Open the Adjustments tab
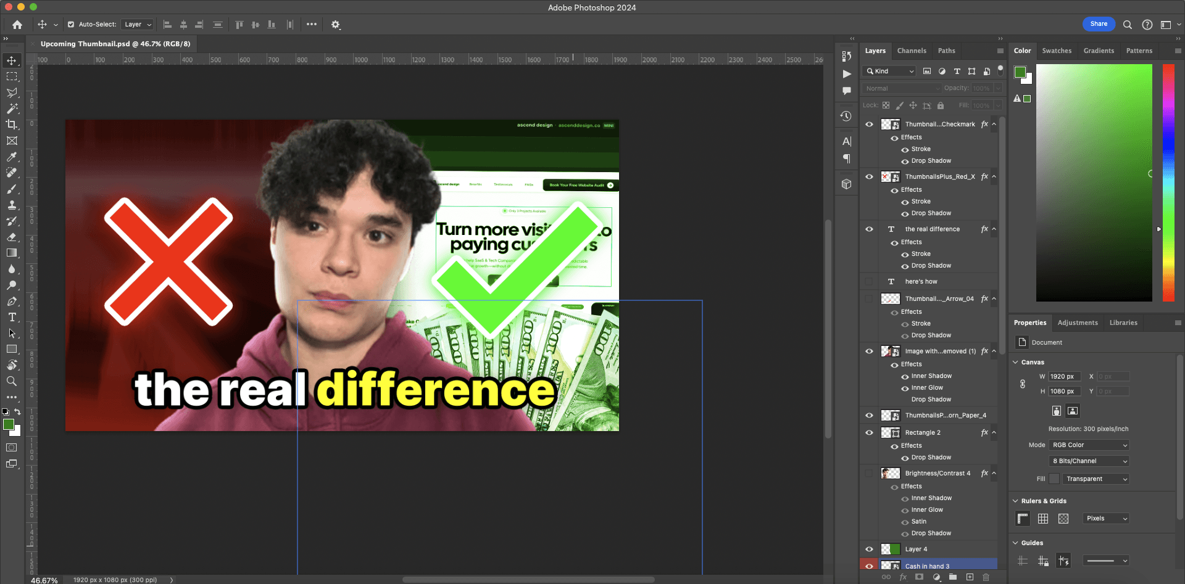This screenshot has width=1185, height=584. [x=1078, y=323]
